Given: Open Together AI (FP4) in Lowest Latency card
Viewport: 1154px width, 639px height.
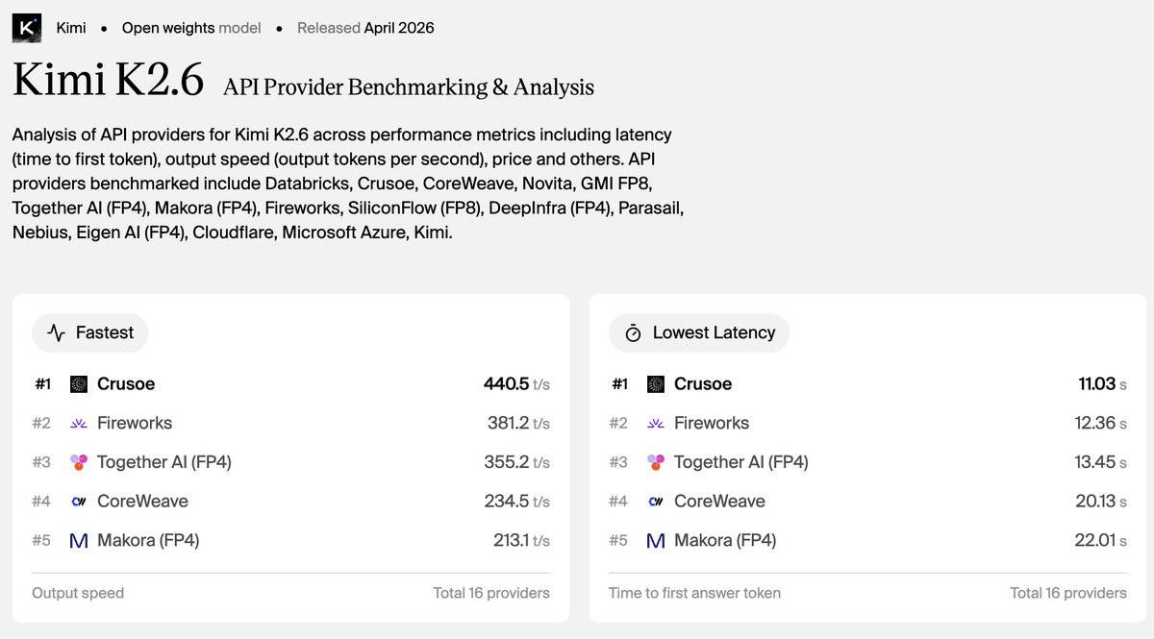Looking at the screenshot, I should 741,462.
